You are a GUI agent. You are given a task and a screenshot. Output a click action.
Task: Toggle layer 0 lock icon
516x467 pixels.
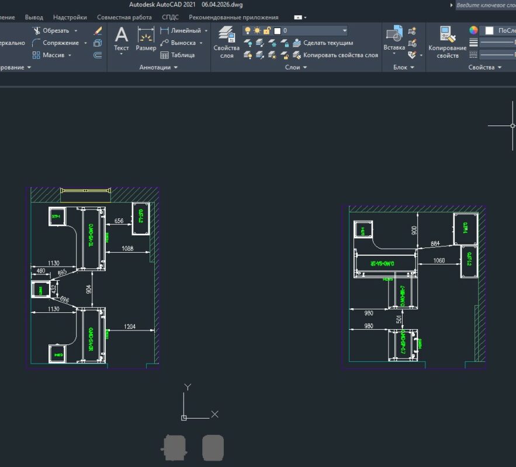pos(267,30)
